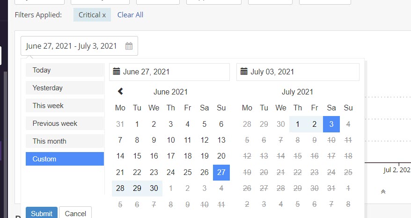This screenshot has height=218, width=411.
Task: Submit the selected date range
Action: click(x=42, y=213)
